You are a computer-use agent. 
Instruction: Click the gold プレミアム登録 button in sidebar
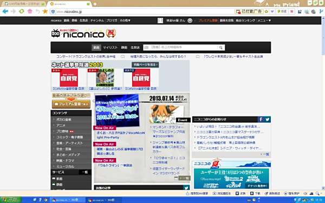[71, 104]
